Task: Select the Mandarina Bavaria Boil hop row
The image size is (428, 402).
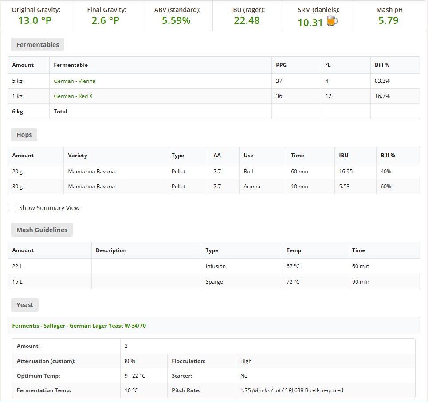Action: [x=91, y=172]
